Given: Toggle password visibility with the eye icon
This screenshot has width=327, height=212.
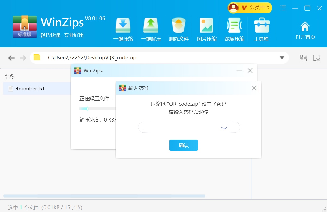Looking at the screenshot, I should pos(224,127).
